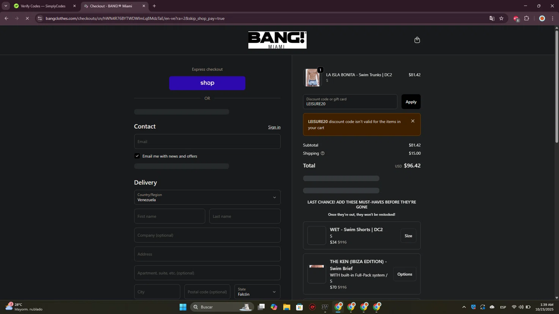559x314 pixels.
Task: Switch to Verify Codes — SimplyCodes tab
Action: [43, 6]
